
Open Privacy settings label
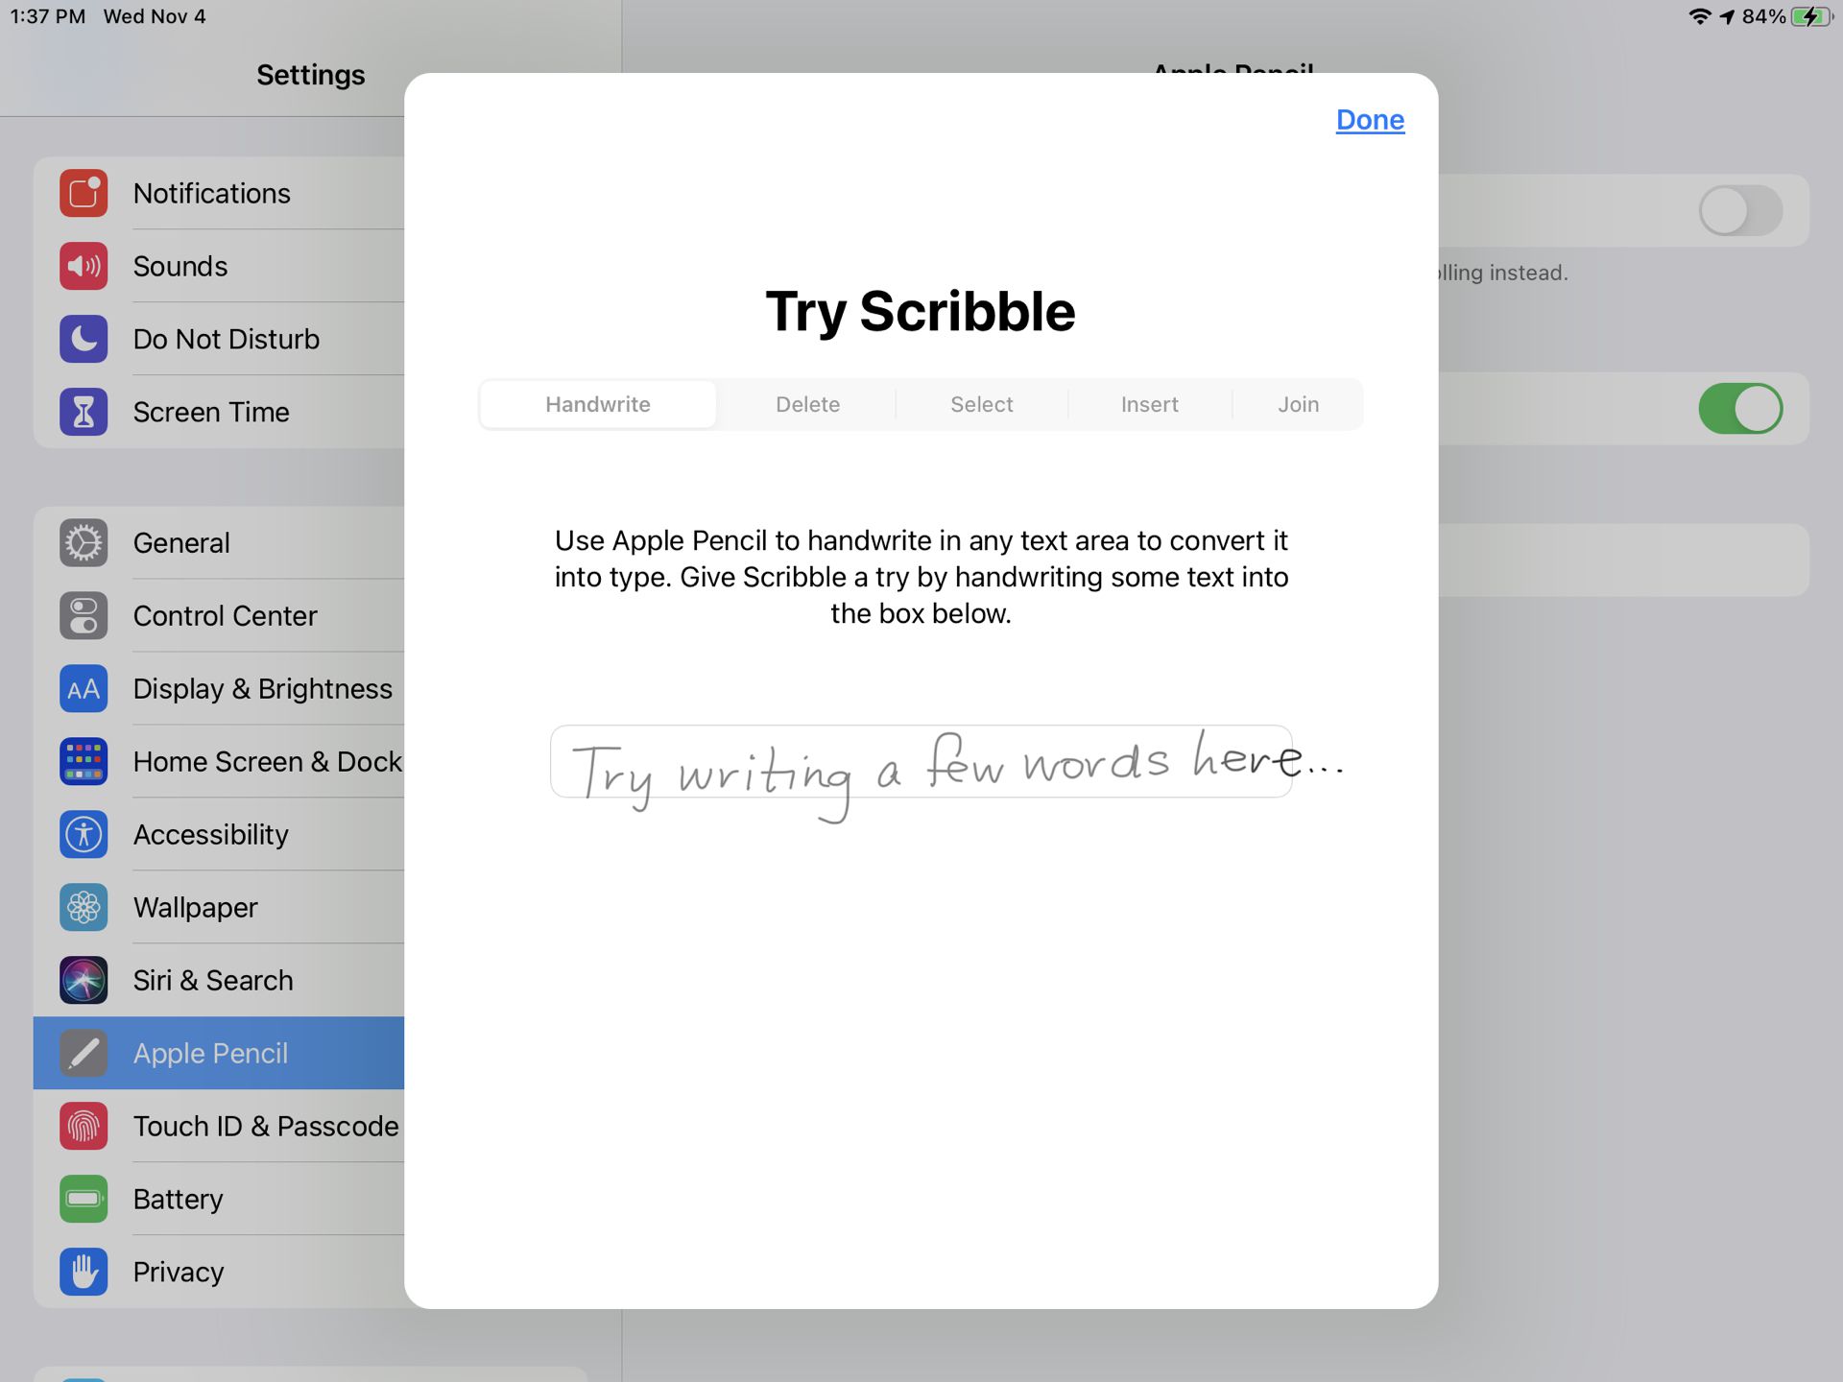click(x=178, y=1272)
